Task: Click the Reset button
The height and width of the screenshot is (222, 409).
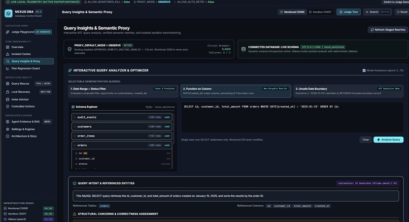Action: tap(402, 12)
